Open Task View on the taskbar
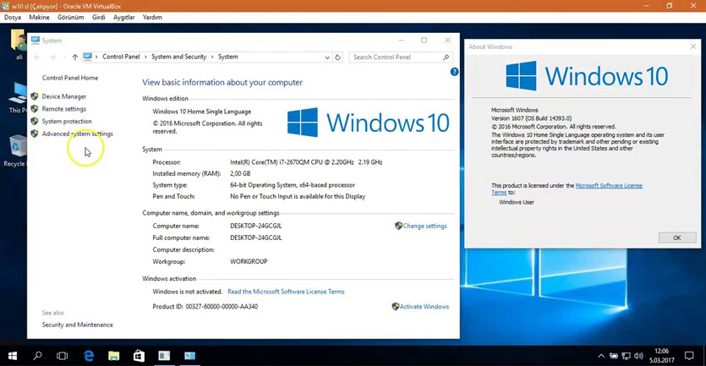Viewport: 706px width, 366px height. point(62,356)
